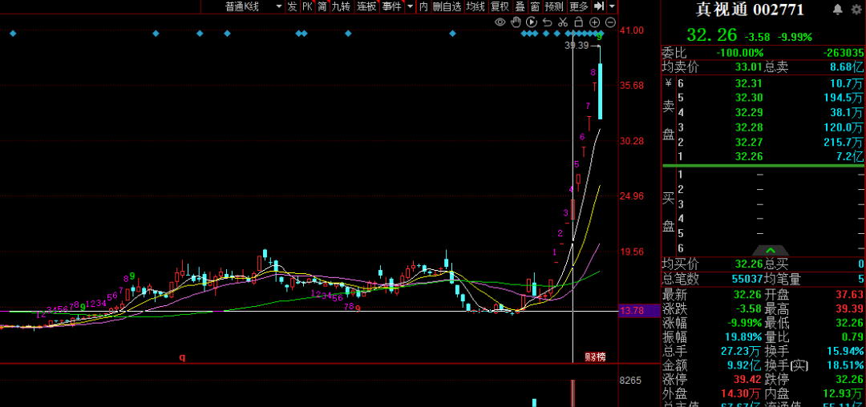Zoom in with the plus icon

[595, 22]
